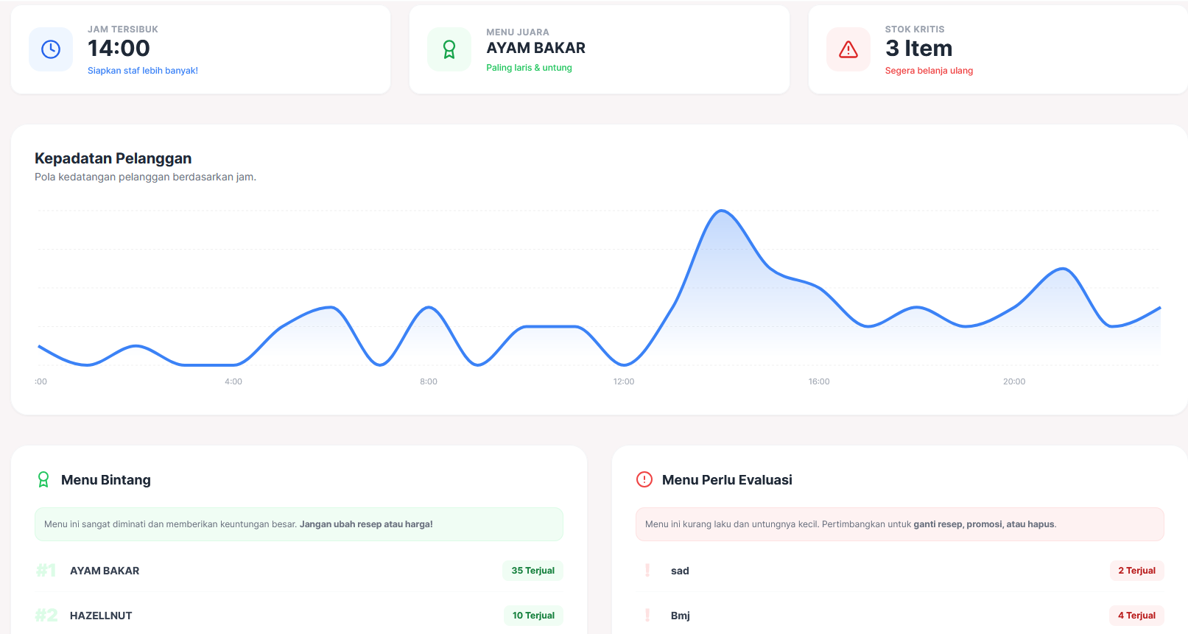Image resolution: width=1188 pixels, height=634 pixels.
Task: Click the AYAM BAKAR title in Menu Juara card
Action: (x=535, y=48)
